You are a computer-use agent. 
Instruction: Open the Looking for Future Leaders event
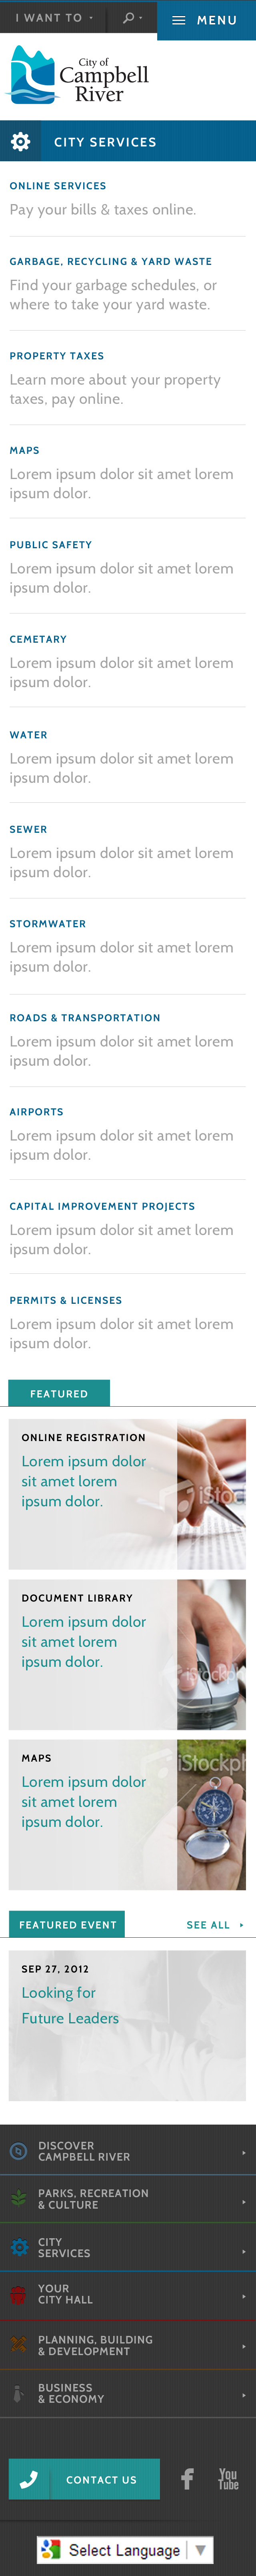(x=70, y=2005)
